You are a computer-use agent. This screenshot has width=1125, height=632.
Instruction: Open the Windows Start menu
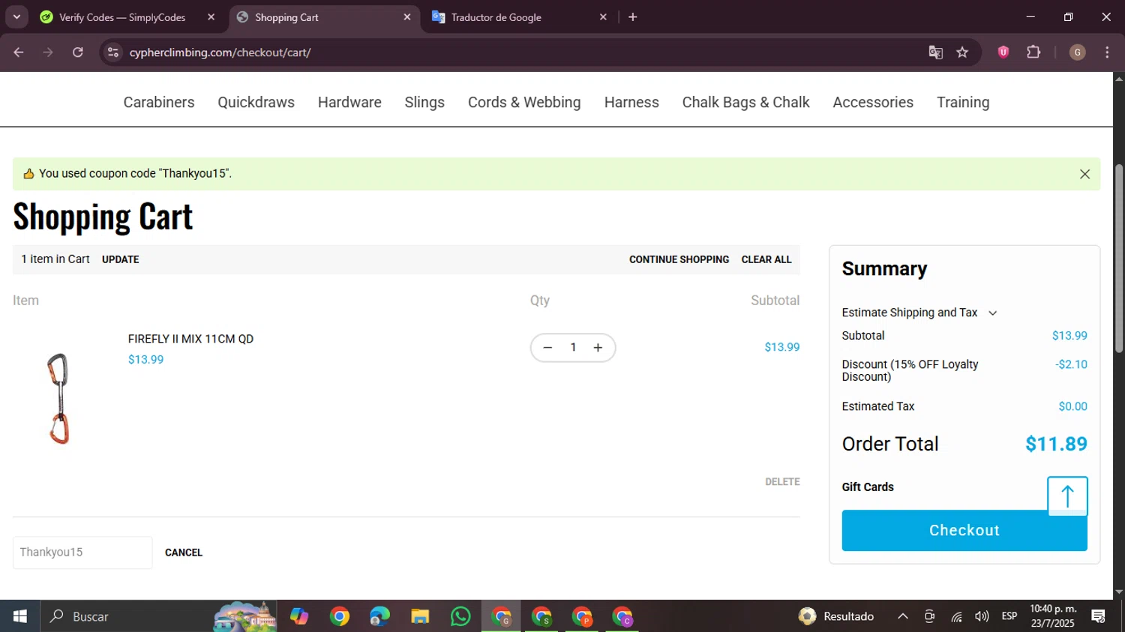click(x=20, y=616)
